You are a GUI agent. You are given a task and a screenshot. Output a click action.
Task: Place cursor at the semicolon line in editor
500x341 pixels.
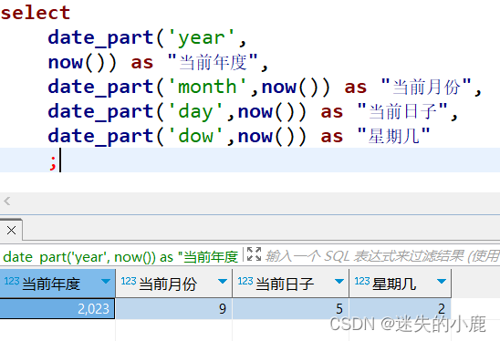tap(250, 160)
